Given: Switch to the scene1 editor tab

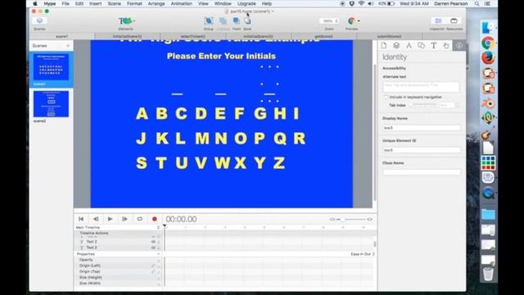Looking at the screenshot, I should click(62, 36).
